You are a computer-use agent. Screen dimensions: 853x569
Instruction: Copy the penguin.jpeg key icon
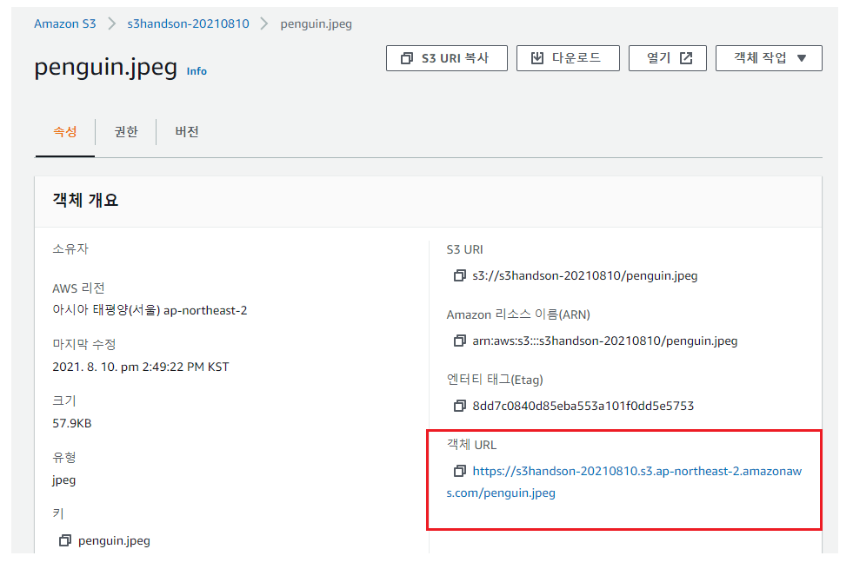(64, 540)
